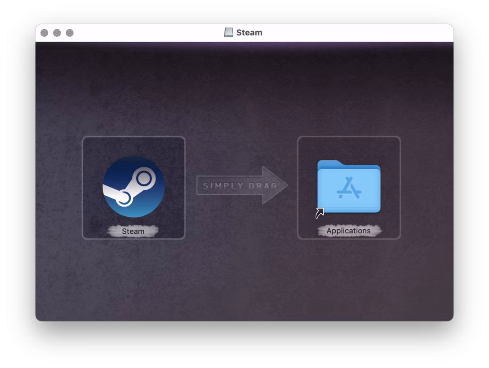The height and width of the screenshot is (368, 489).
Task: Maximize the Steam disk image window
Action: coord(70,33)
